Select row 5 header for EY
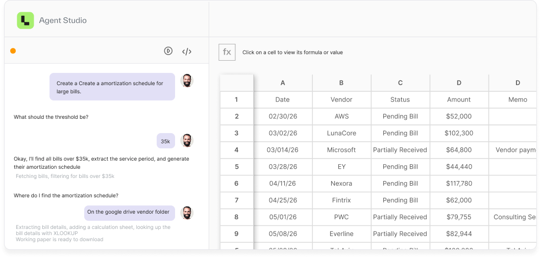 pos(237,167)
